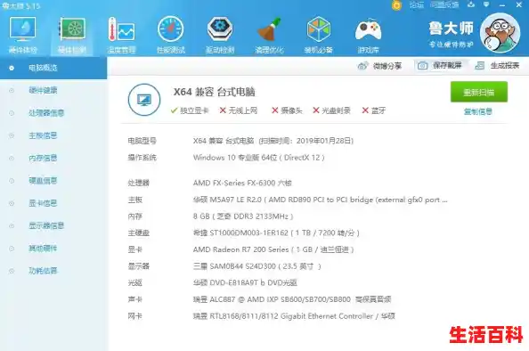Open the 驱动检测 driver detection module
Image resolution: width=529 pixels, height=351 pixels.
tap(220, 36)
